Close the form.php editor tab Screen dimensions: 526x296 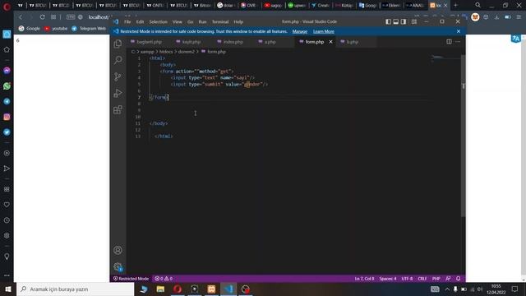click(x=330, y=42)
